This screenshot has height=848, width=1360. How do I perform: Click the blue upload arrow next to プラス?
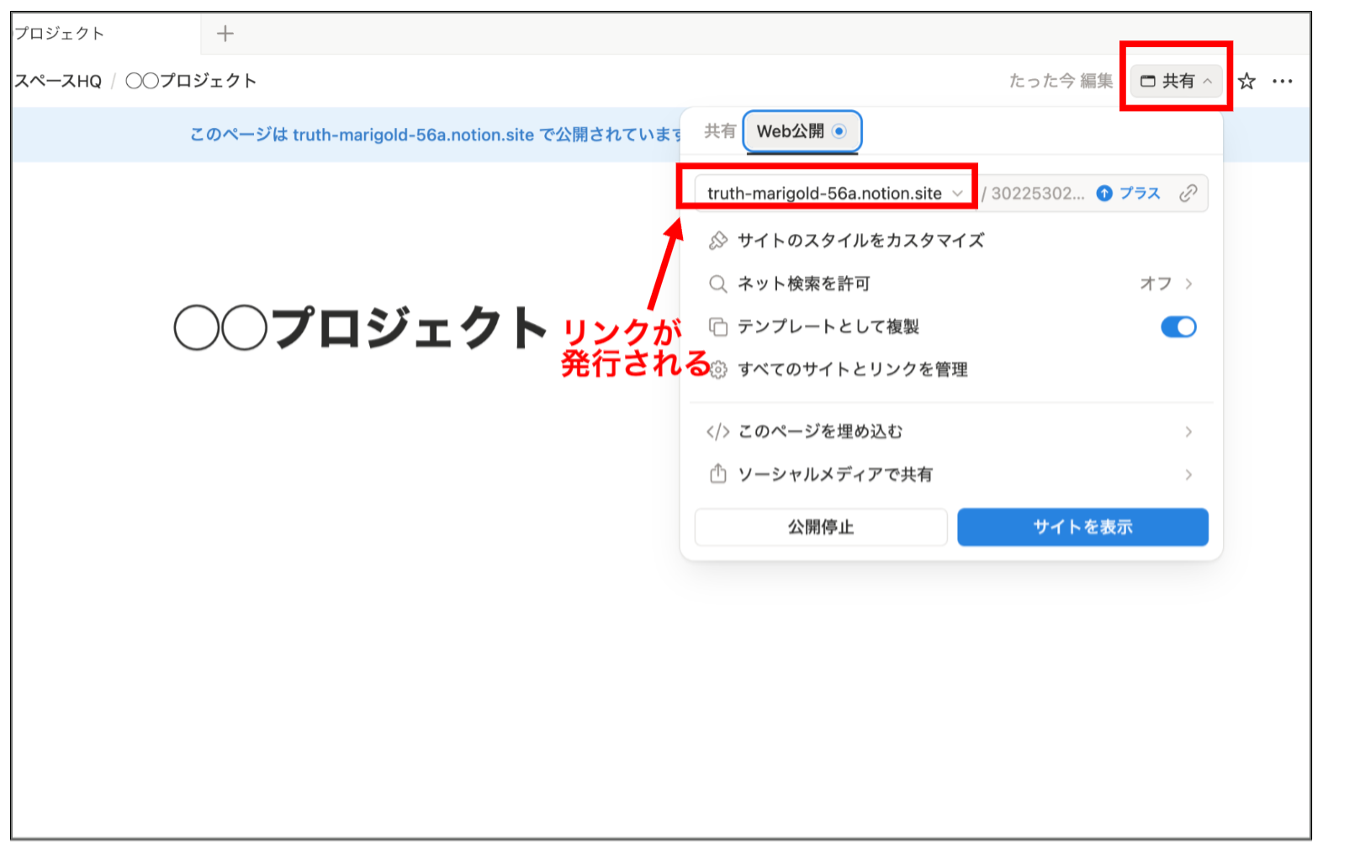point(1103,193)
